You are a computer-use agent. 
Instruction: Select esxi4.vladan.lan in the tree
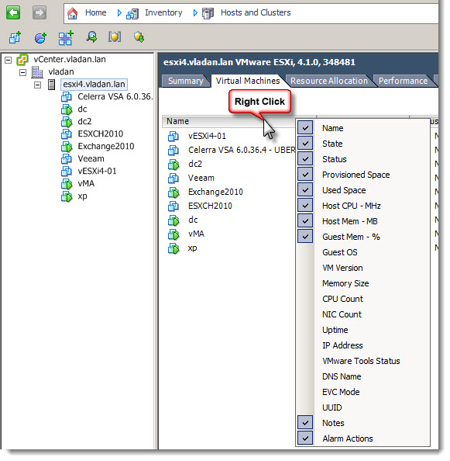[94, 85]
